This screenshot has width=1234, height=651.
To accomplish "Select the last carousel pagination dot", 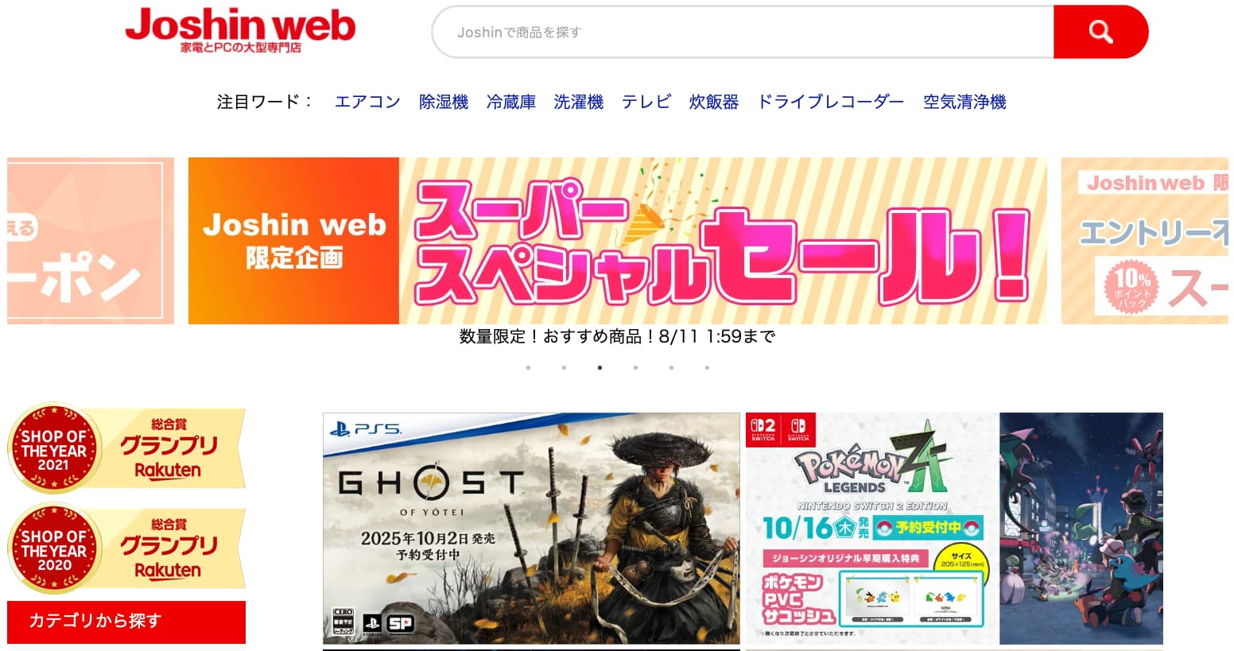I will point(707,367).
